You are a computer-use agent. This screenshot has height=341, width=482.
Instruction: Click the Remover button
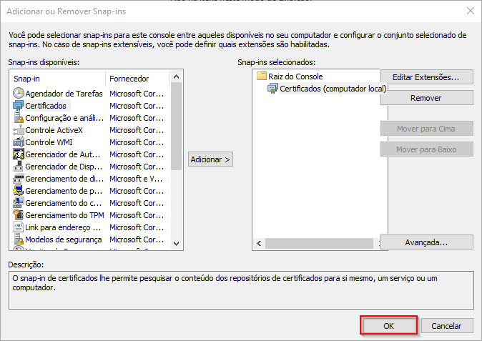(426, 98)
